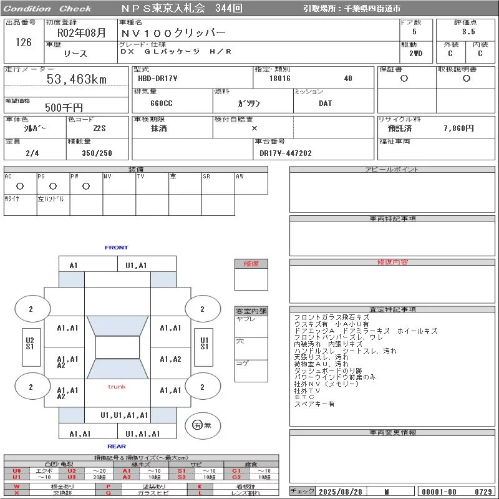
Task: Click the G ガラスヒビ legend code
Action: [x=109, y=493]
